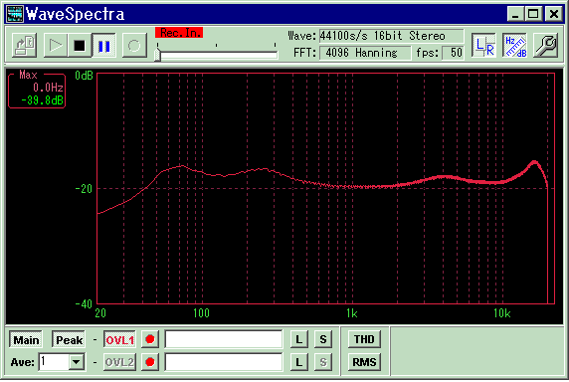Image resolution: width=569 pixels, height=382 pixels.
Task: Stop recording with the black square button
Action: [x=80, y=46]
